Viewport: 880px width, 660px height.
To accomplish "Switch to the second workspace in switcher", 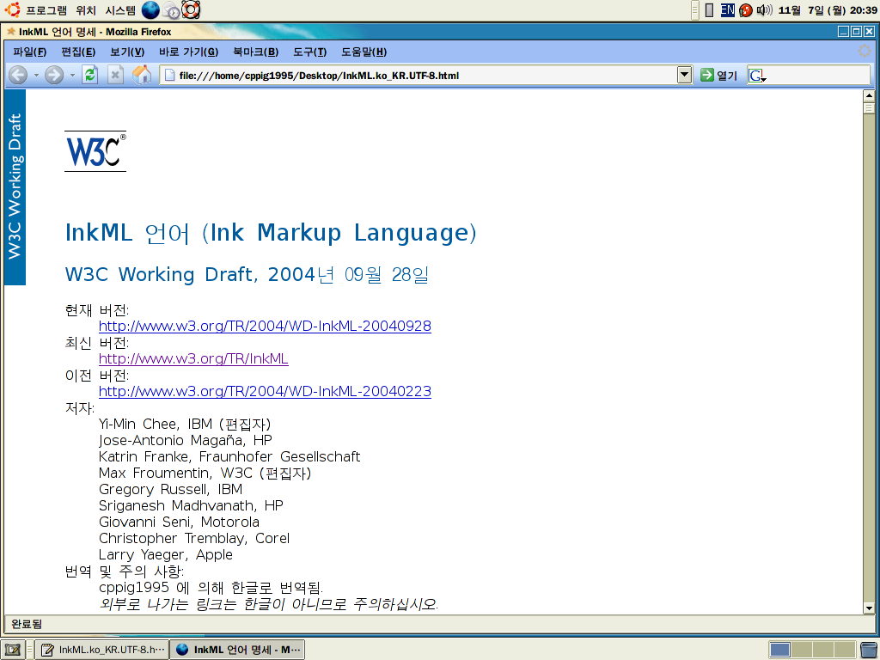I will coord(802,650).
